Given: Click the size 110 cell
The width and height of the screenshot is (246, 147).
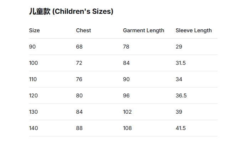Looking at the screenshot, I should pos(33,79).
